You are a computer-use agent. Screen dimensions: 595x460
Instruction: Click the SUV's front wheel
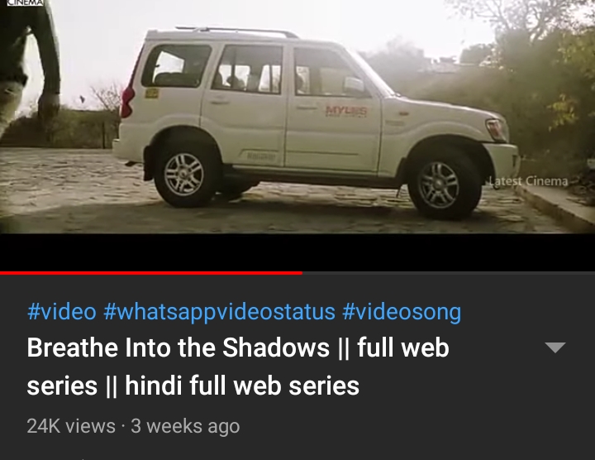pos(440,184)
